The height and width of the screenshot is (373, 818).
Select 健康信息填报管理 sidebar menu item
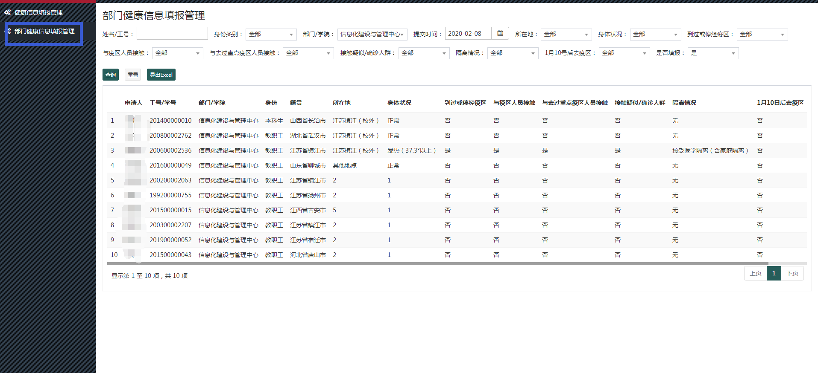coord(38,12)
